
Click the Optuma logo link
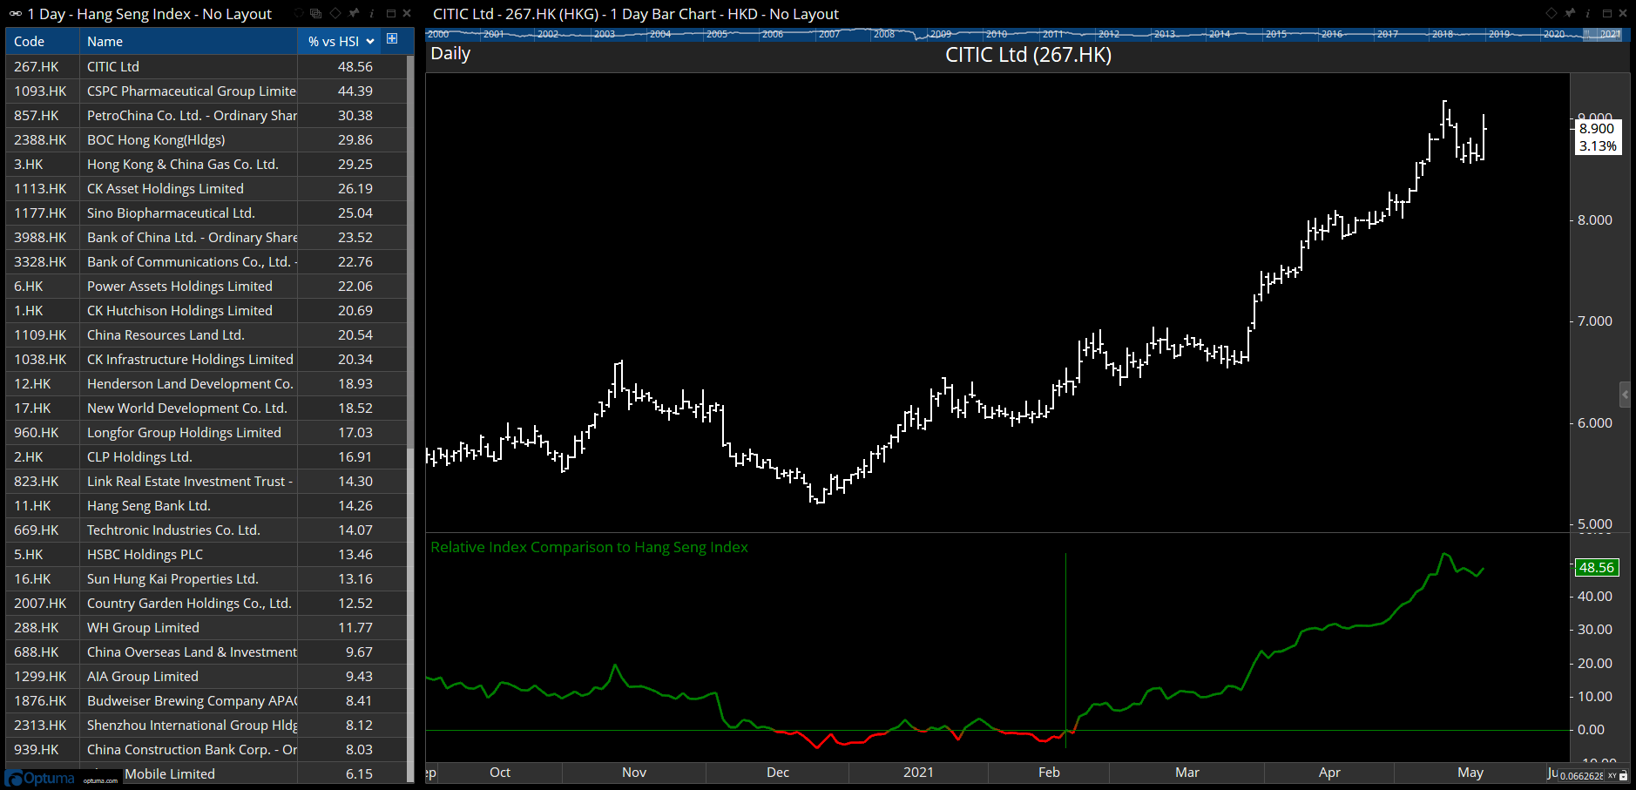coord(41,778)
